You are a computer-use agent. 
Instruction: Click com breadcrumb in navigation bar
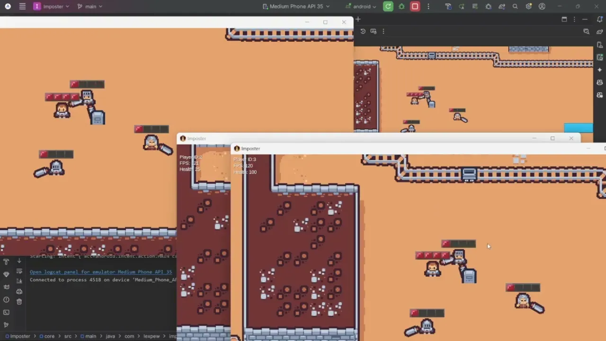(x=129, y=336)
